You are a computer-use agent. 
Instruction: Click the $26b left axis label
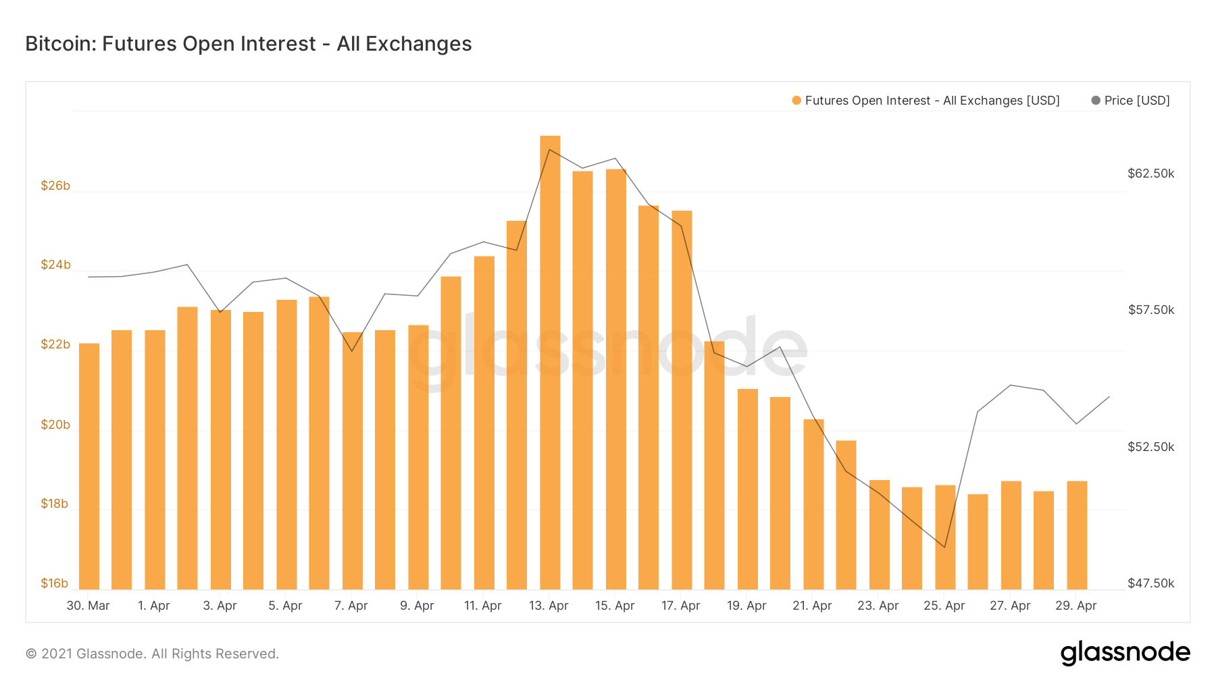pos(55,186)
